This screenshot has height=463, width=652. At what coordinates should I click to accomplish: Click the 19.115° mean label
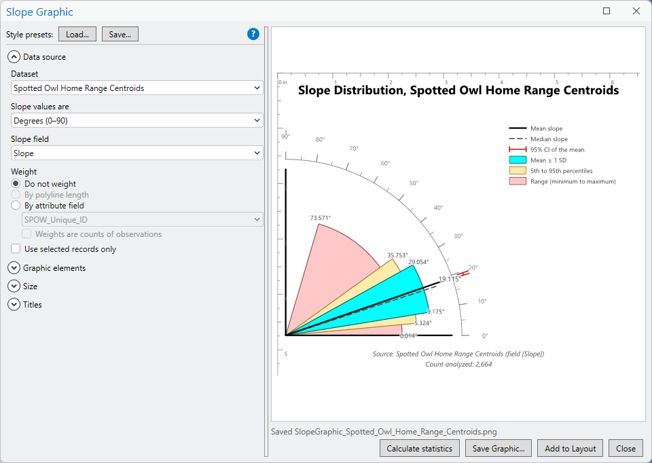[450, 279]
